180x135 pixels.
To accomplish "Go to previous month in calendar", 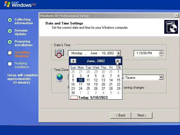I will (x=73, y=61).
